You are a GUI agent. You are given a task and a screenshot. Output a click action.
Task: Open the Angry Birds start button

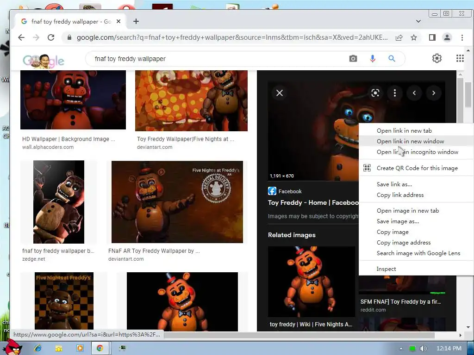tap(12, 348)
